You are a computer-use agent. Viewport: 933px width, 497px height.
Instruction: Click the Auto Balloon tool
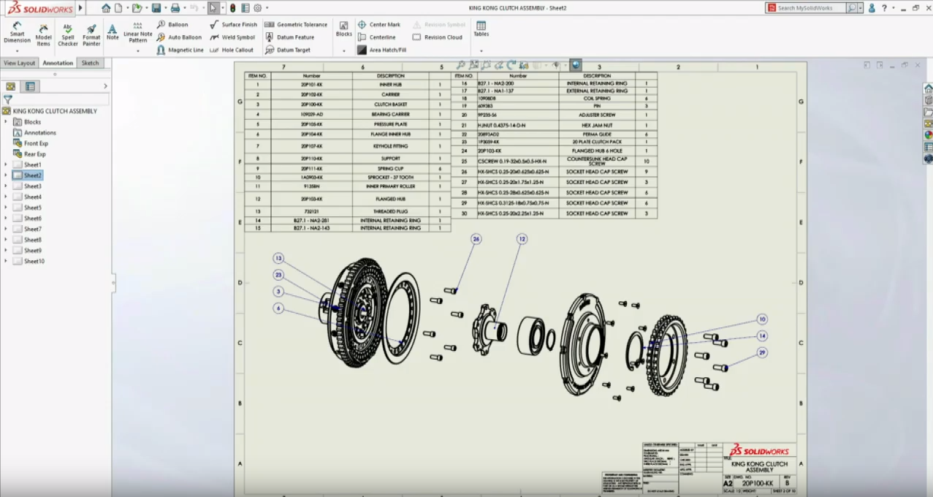coord(179,37)
